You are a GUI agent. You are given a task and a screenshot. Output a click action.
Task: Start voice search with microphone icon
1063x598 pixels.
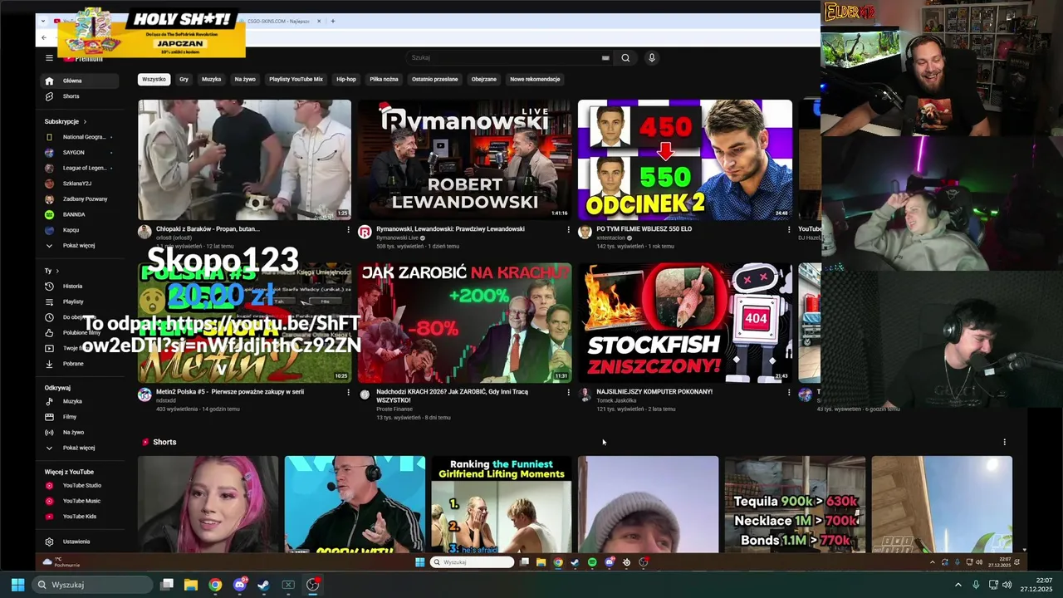tap(652, 58)
